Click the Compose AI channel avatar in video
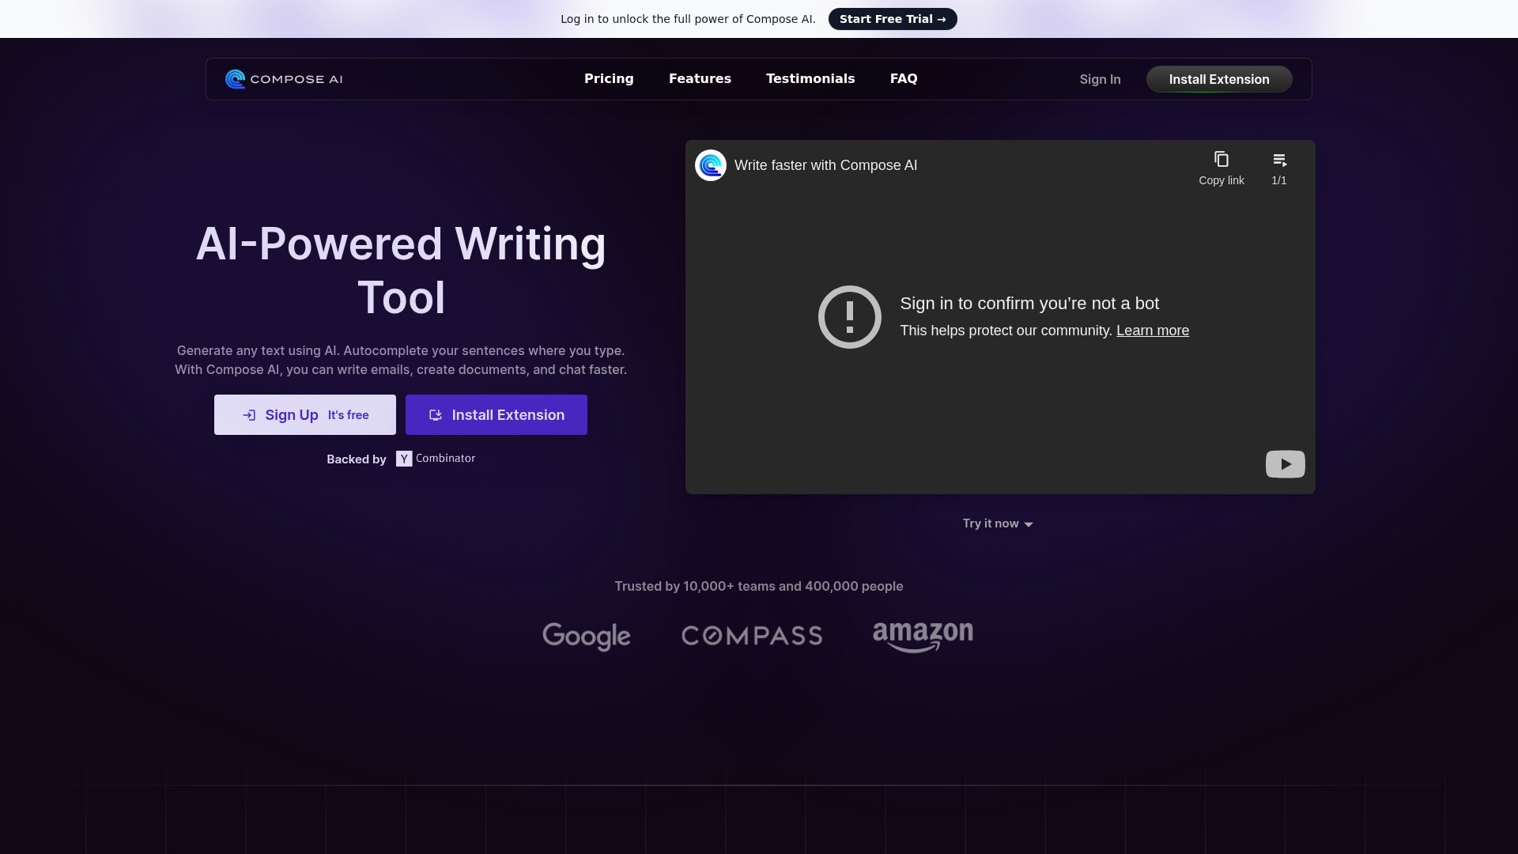The height and width of the screenshot is (854, 1518). coord(710,165)
